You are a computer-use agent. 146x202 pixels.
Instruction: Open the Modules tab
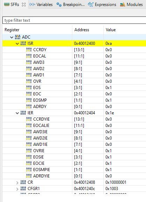coord(131,5)
